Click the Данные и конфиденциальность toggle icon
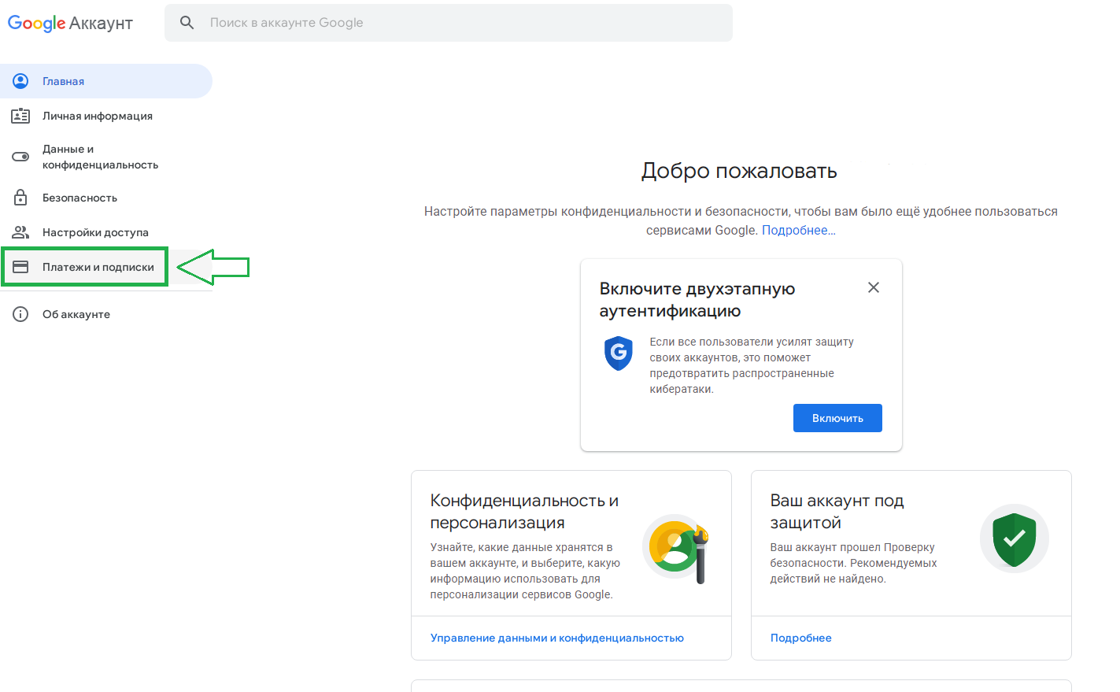Image resolution: width=1120 pixels, height=692 pixels. (x=20, y=157)
